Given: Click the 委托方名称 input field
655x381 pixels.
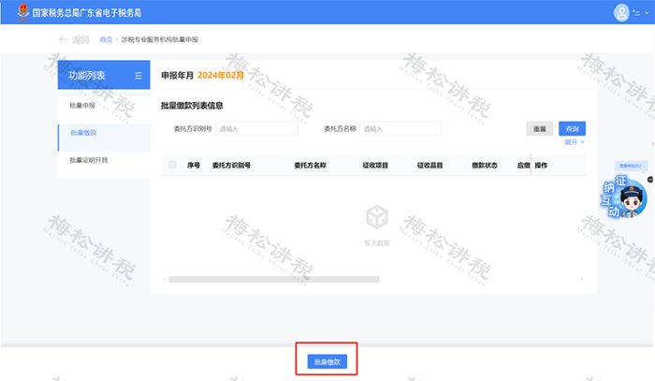Looking at the screenshot, I should pos(400,128).
